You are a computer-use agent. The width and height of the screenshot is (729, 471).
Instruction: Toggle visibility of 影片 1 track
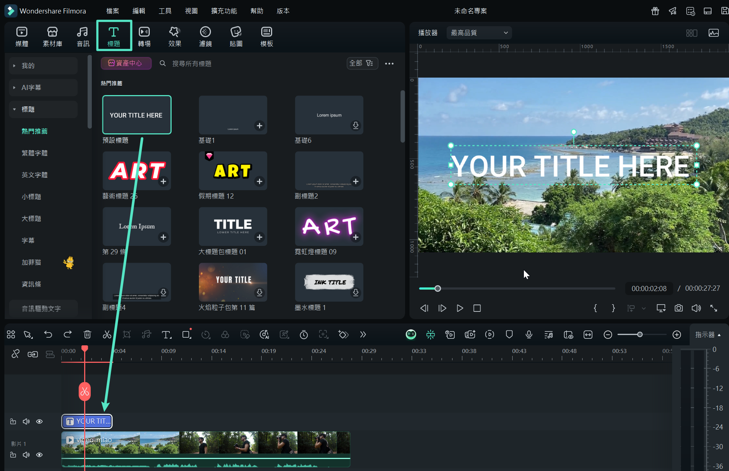(x=39, y=455)
